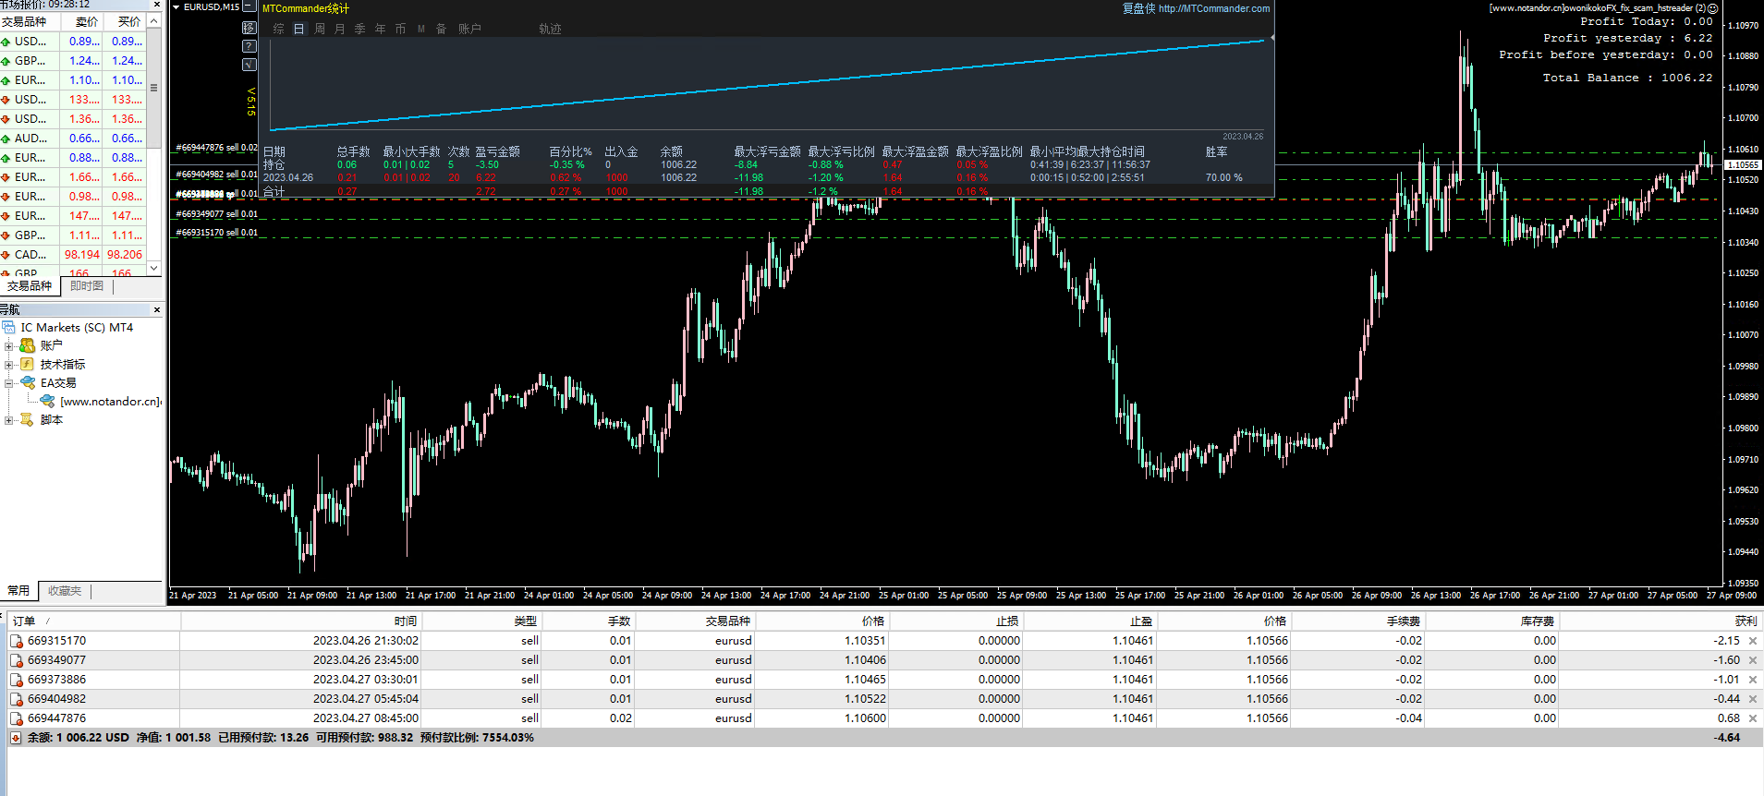Close order 669315170 with its × icon
Image resolution: width=1764 pixels, height=796 pixels.
click(x=1753, y=641)
